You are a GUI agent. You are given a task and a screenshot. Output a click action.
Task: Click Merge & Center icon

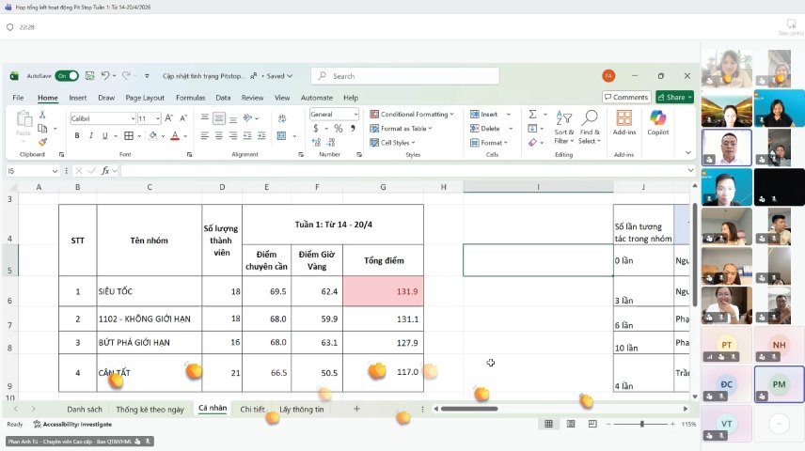click(281, 135)
